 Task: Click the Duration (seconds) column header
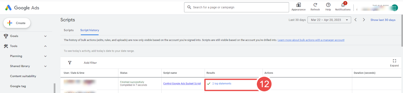[x=364, y=73]
